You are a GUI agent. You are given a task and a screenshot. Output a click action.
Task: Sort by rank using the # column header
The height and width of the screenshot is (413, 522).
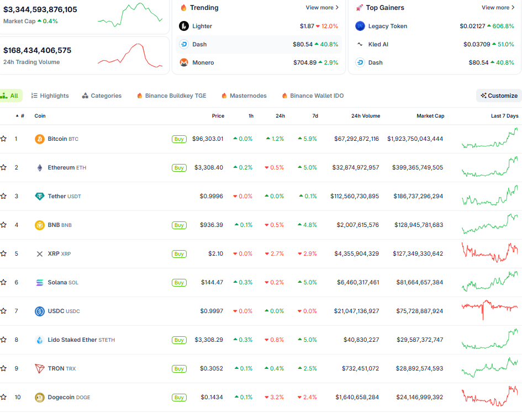[x=22, y=116]
